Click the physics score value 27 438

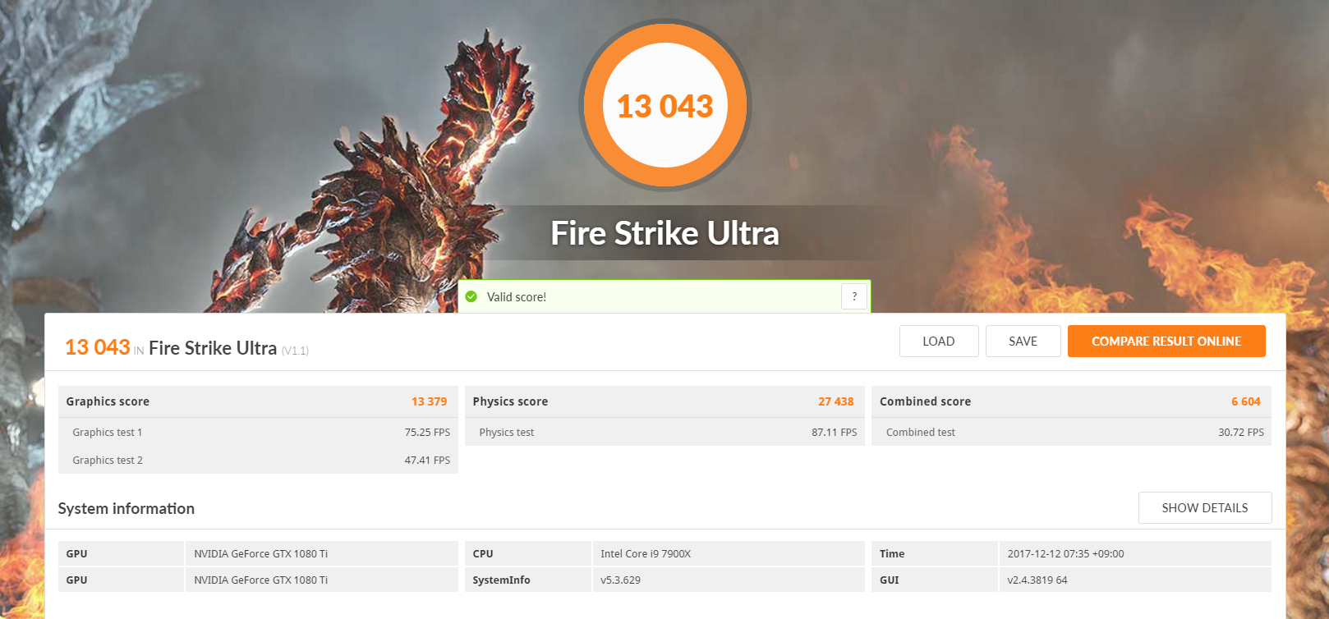coord(836,401)
